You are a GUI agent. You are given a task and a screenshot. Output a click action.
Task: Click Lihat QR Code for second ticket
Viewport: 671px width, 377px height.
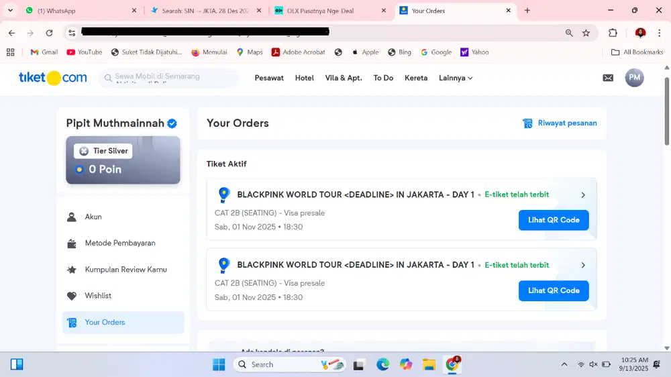(554, 290)
